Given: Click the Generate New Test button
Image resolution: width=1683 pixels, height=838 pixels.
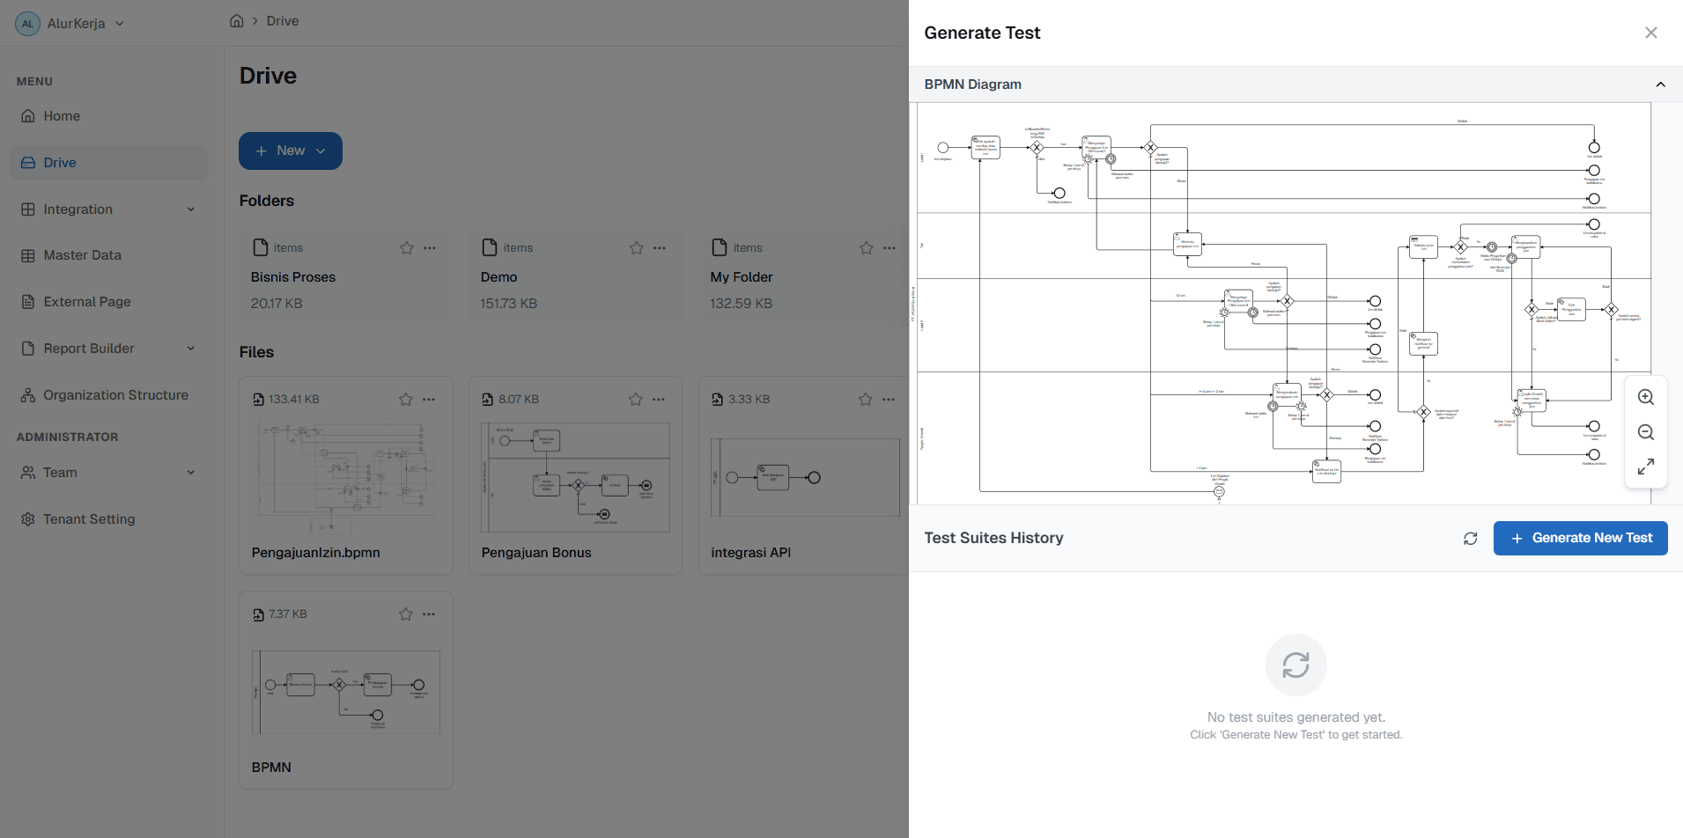Looking at the screenshot, I should coord(1579,538).
